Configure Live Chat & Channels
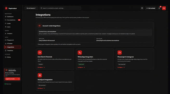The width and height of the screenshot is (170, 94). tap(41, 67)
